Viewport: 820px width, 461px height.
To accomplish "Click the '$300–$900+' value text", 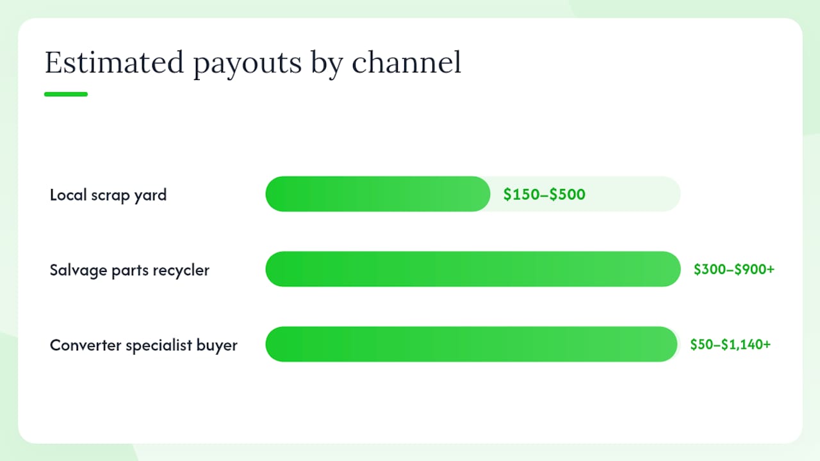I will coord(734,270).
